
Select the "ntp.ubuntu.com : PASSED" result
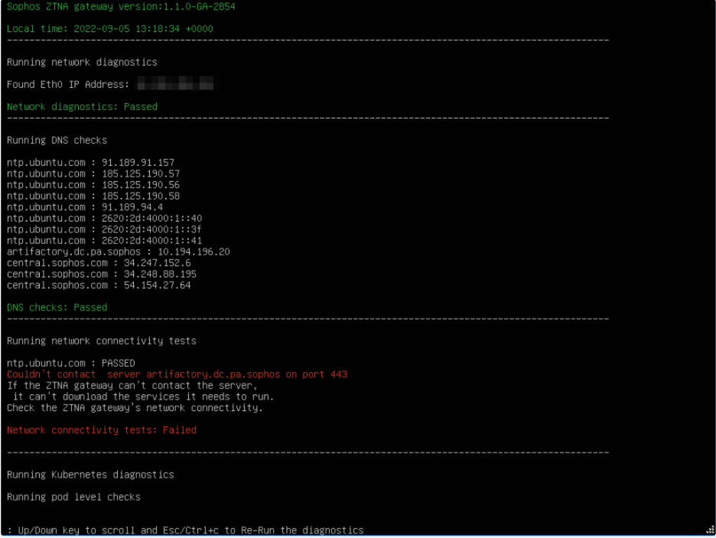71,363
